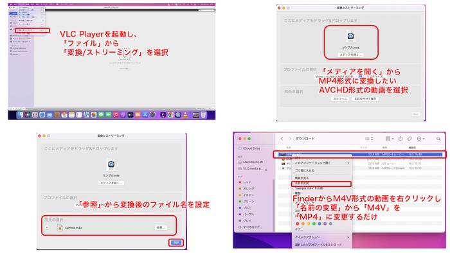Open Calendar from the Dock

[64, 115]
